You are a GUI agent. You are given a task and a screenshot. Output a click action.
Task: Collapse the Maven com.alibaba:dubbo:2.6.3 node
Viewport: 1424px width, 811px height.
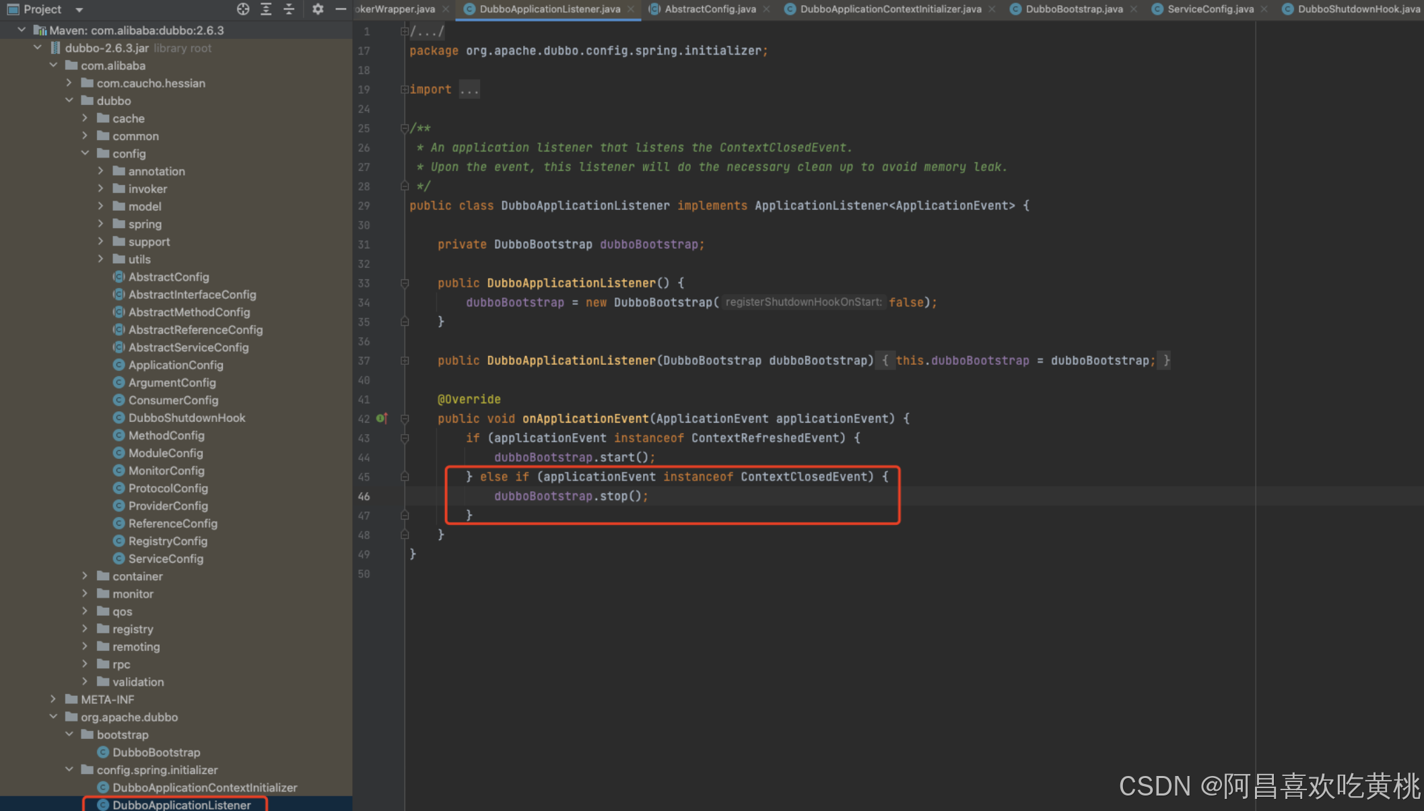tap(22, 30)
